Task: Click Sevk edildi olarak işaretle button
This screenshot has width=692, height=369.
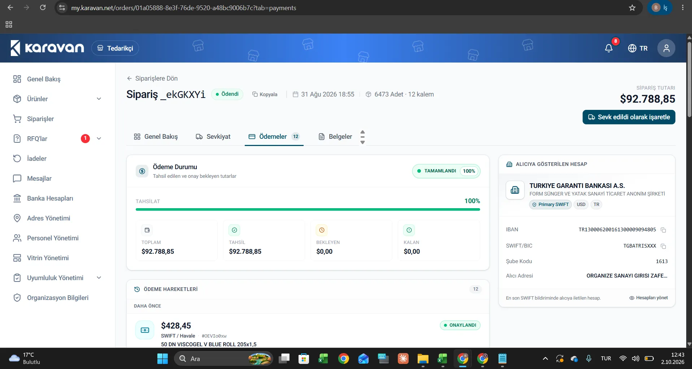Action: coord(628,117)
